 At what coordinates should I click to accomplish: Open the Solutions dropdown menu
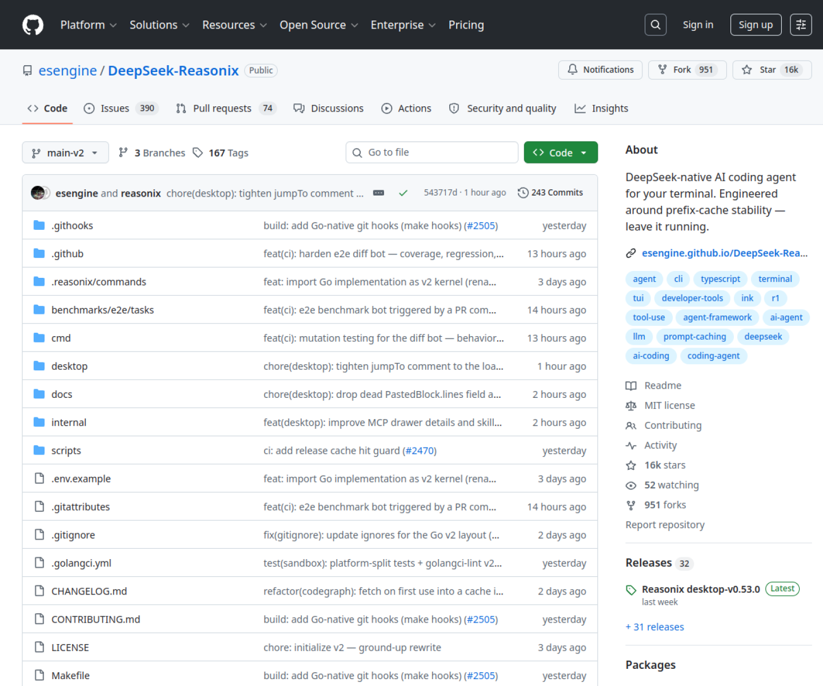pos(159,25)
